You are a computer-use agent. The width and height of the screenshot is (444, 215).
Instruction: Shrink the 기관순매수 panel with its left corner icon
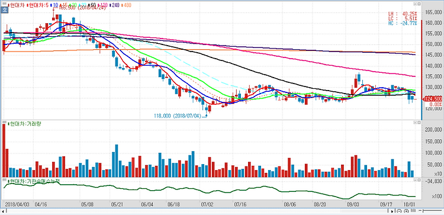coord(415,180)
